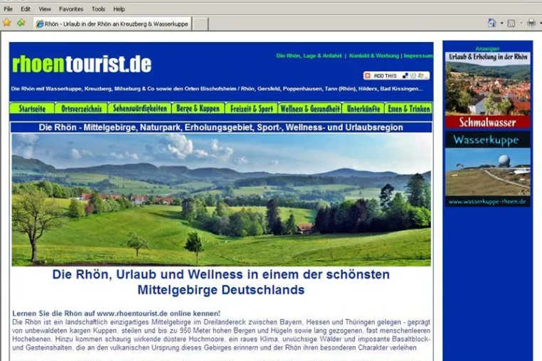The height and width of the screenshot is (361, 542).
Task: Open the View menu
Action: pos(45,9)
